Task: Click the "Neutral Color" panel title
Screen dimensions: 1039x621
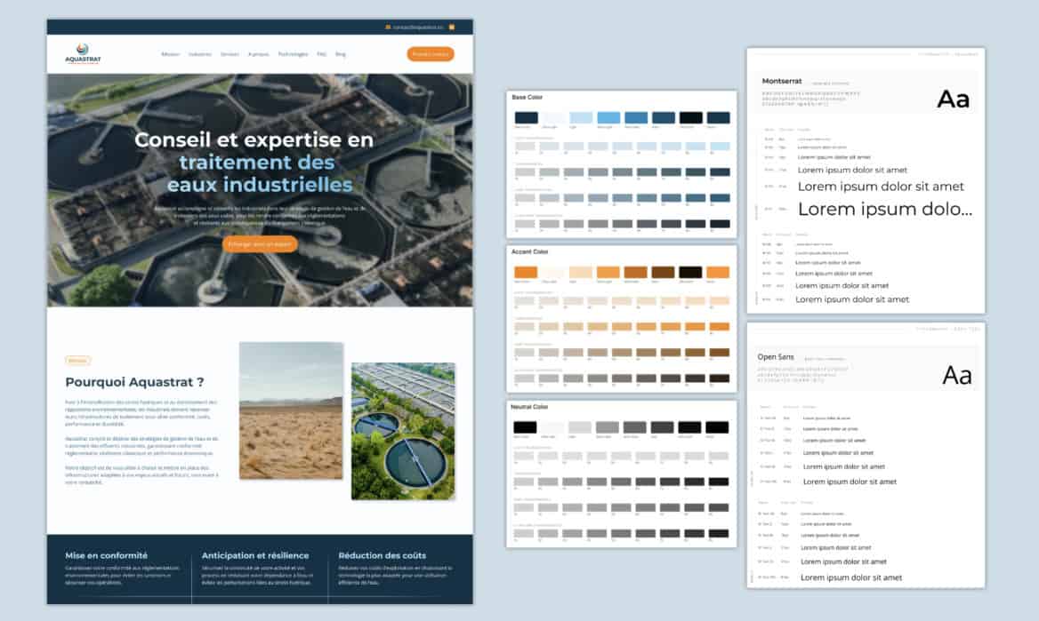Action: click(x=529, y=407)
